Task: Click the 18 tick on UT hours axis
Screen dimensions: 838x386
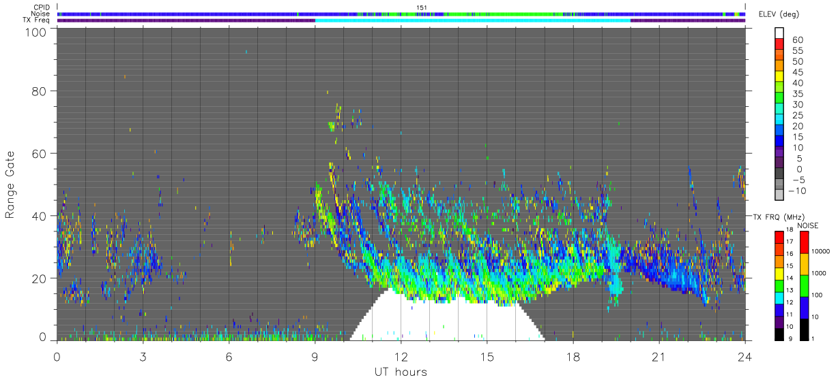Action: tap(573, 356)
